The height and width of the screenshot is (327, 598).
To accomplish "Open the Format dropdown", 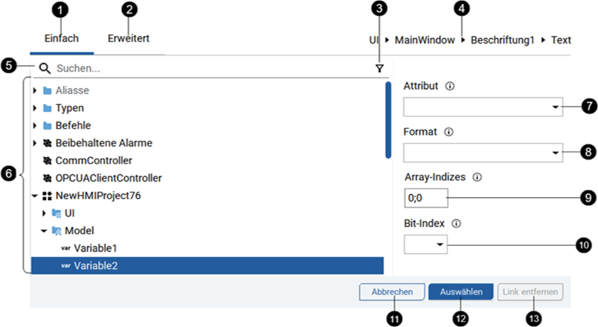I will point(483,153).
